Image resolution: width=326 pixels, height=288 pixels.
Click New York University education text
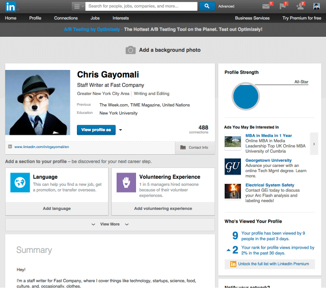tap(119, 113)
